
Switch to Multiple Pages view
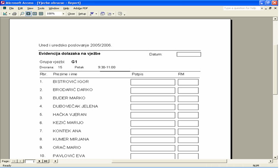tap(41, 14)
